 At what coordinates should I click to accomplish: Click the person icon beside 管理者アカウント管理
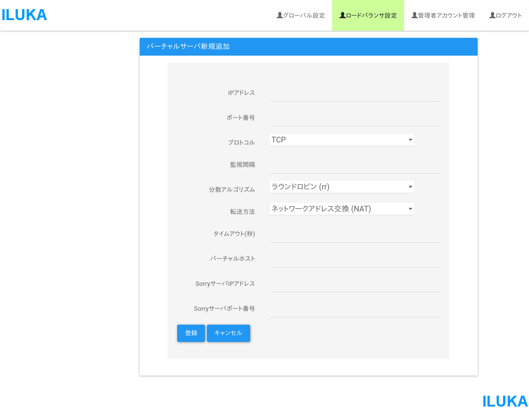point(414,15)
